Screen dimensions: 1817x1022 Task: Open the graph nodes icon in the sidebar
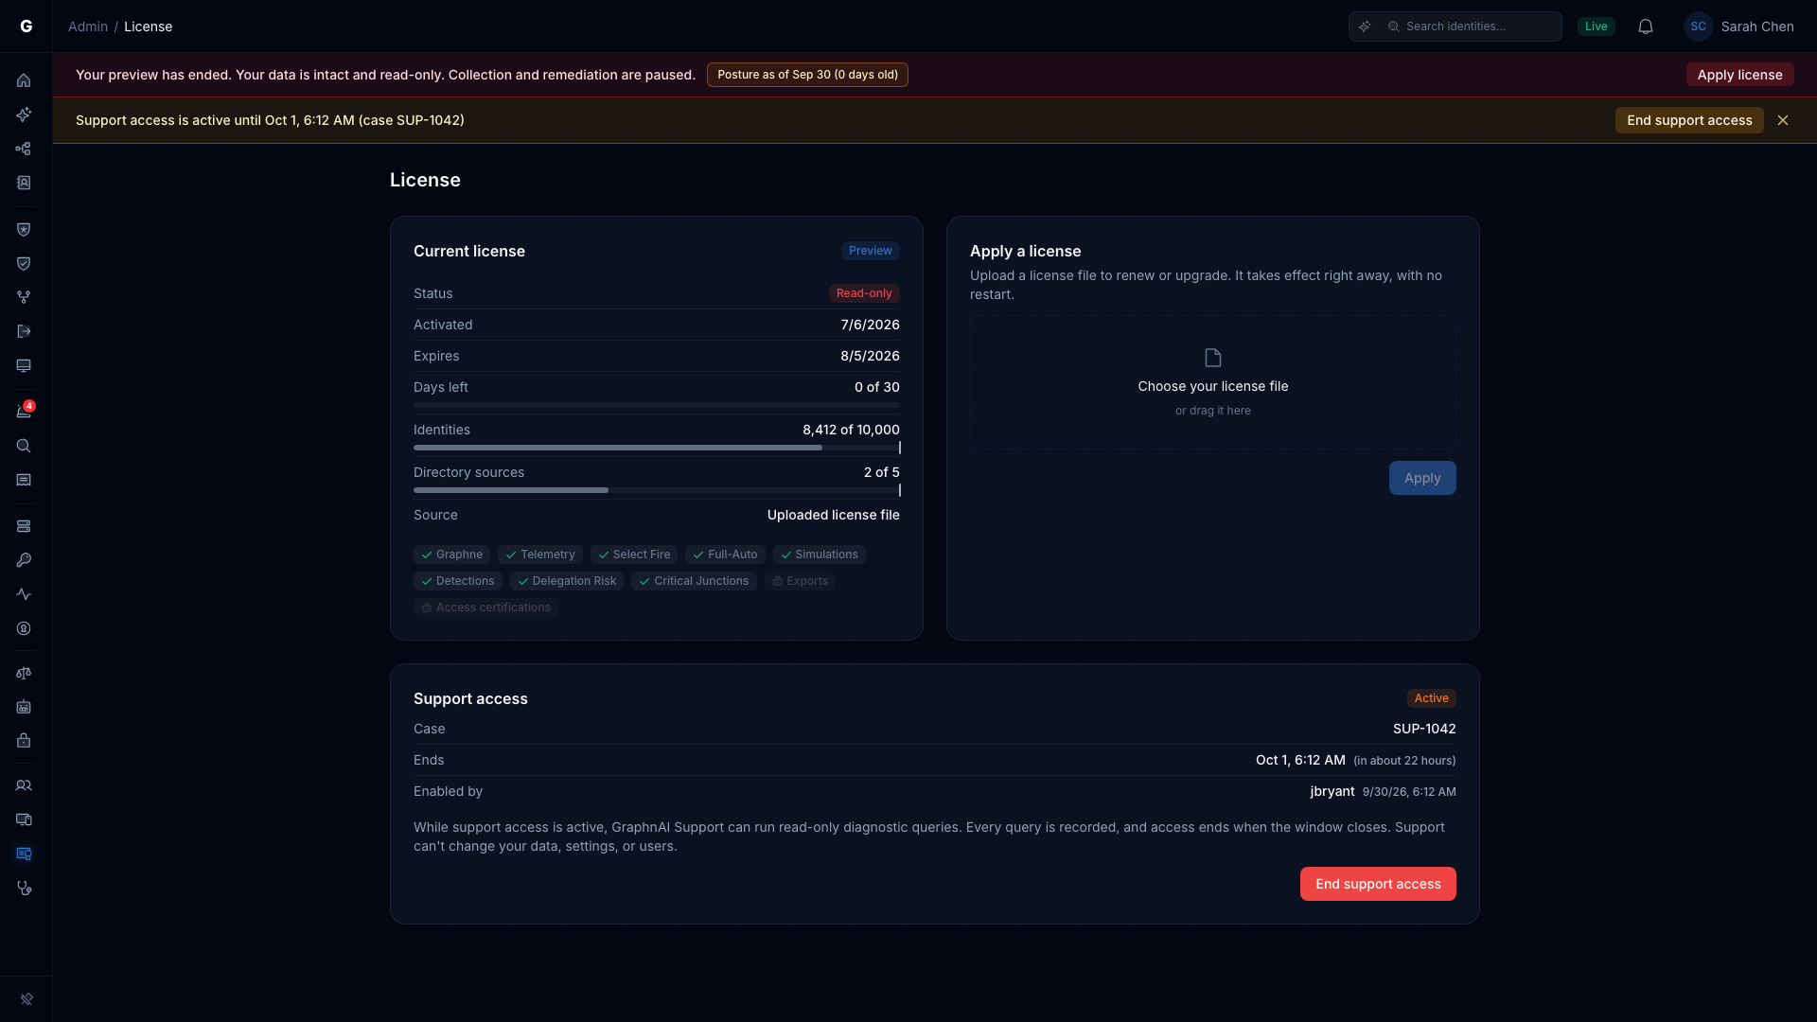(x=24, y=149)
